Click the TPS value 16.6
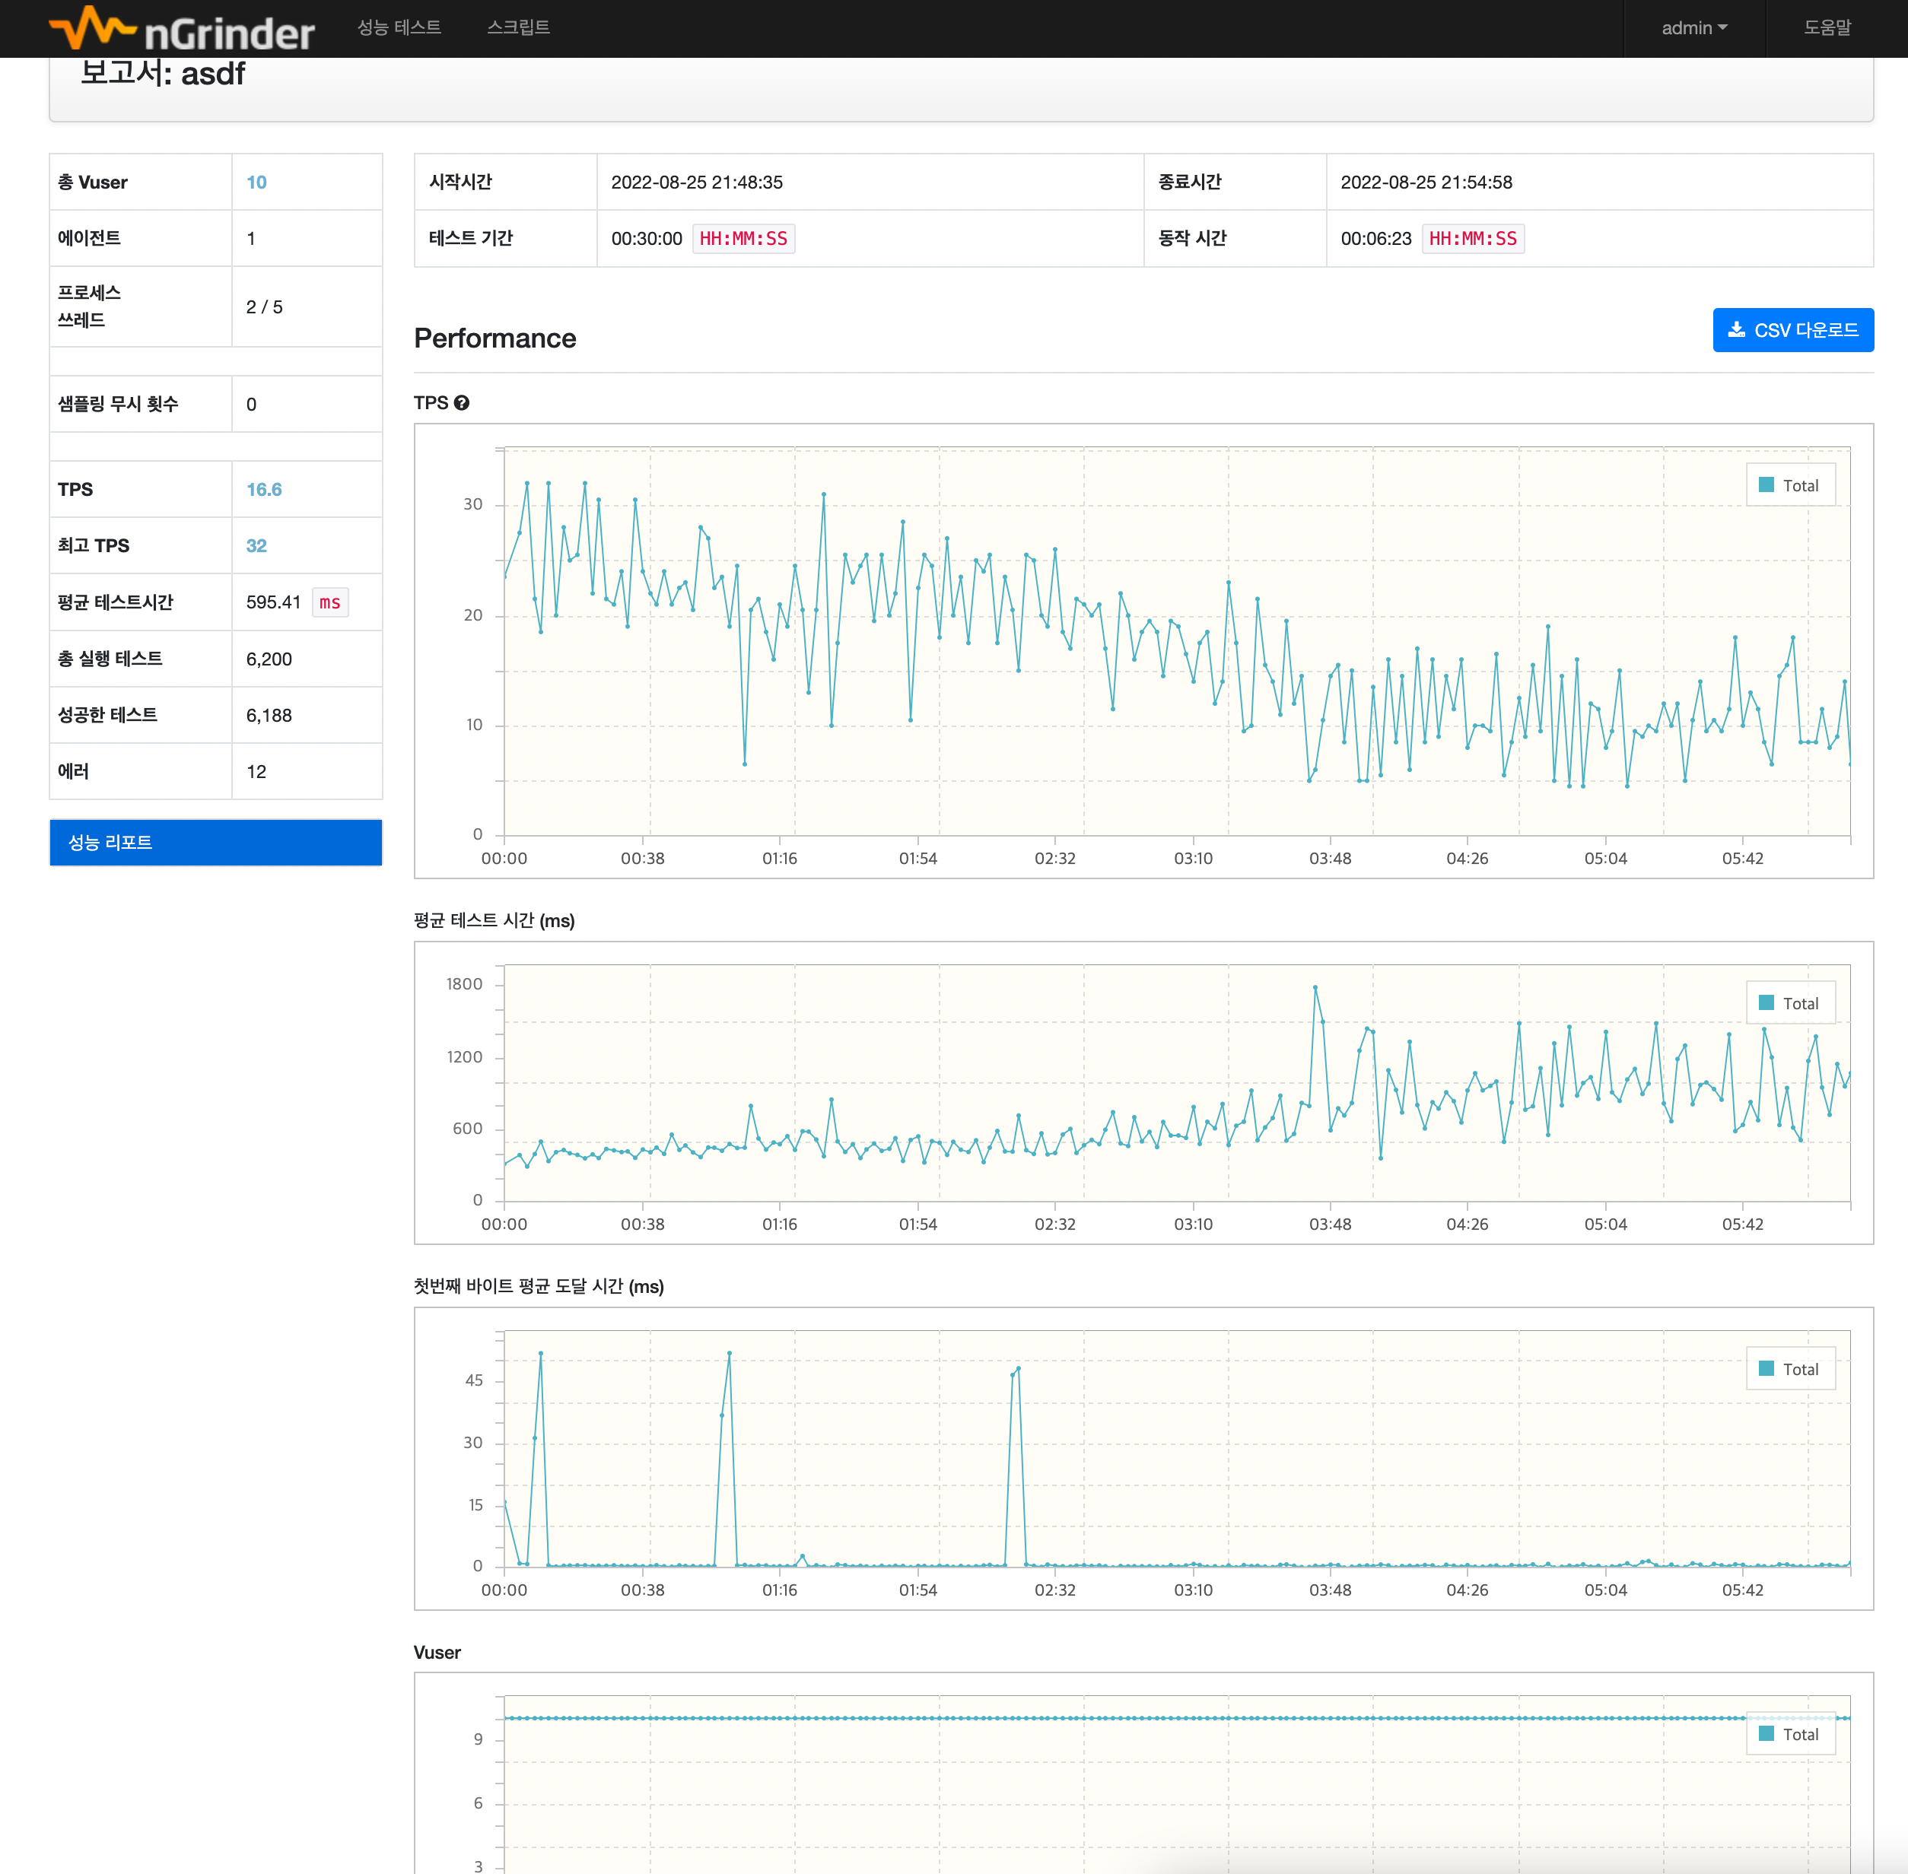The image size is (1908, 1874). [x=264, y=489]
